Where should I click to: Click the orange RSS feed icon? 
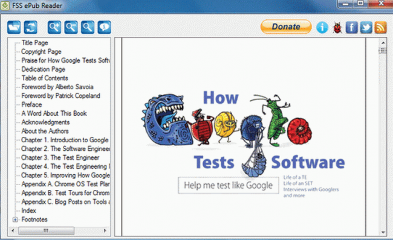pos(380,27)
